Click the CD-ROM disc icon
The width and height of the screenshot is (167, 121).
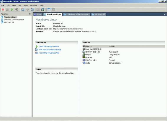coord(84,52)
